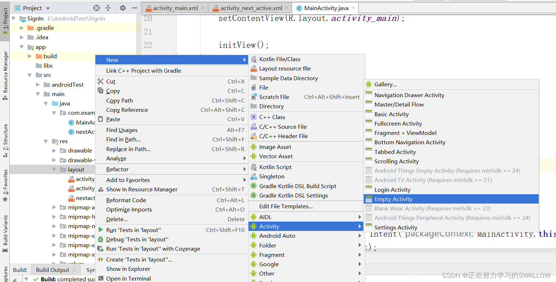
Task: Choose Paste from context menu
Action: (171, 119)
